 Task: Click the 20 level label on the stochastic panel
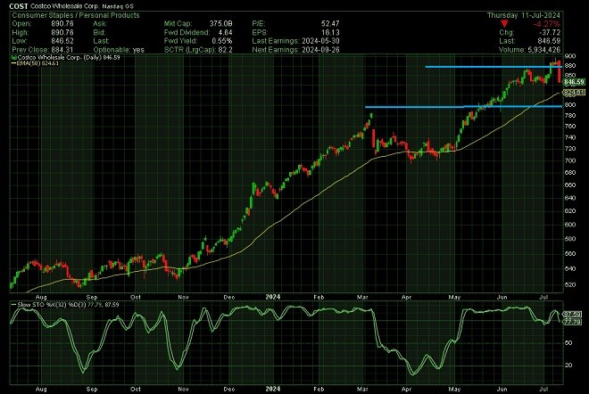[x=568, y=365]
